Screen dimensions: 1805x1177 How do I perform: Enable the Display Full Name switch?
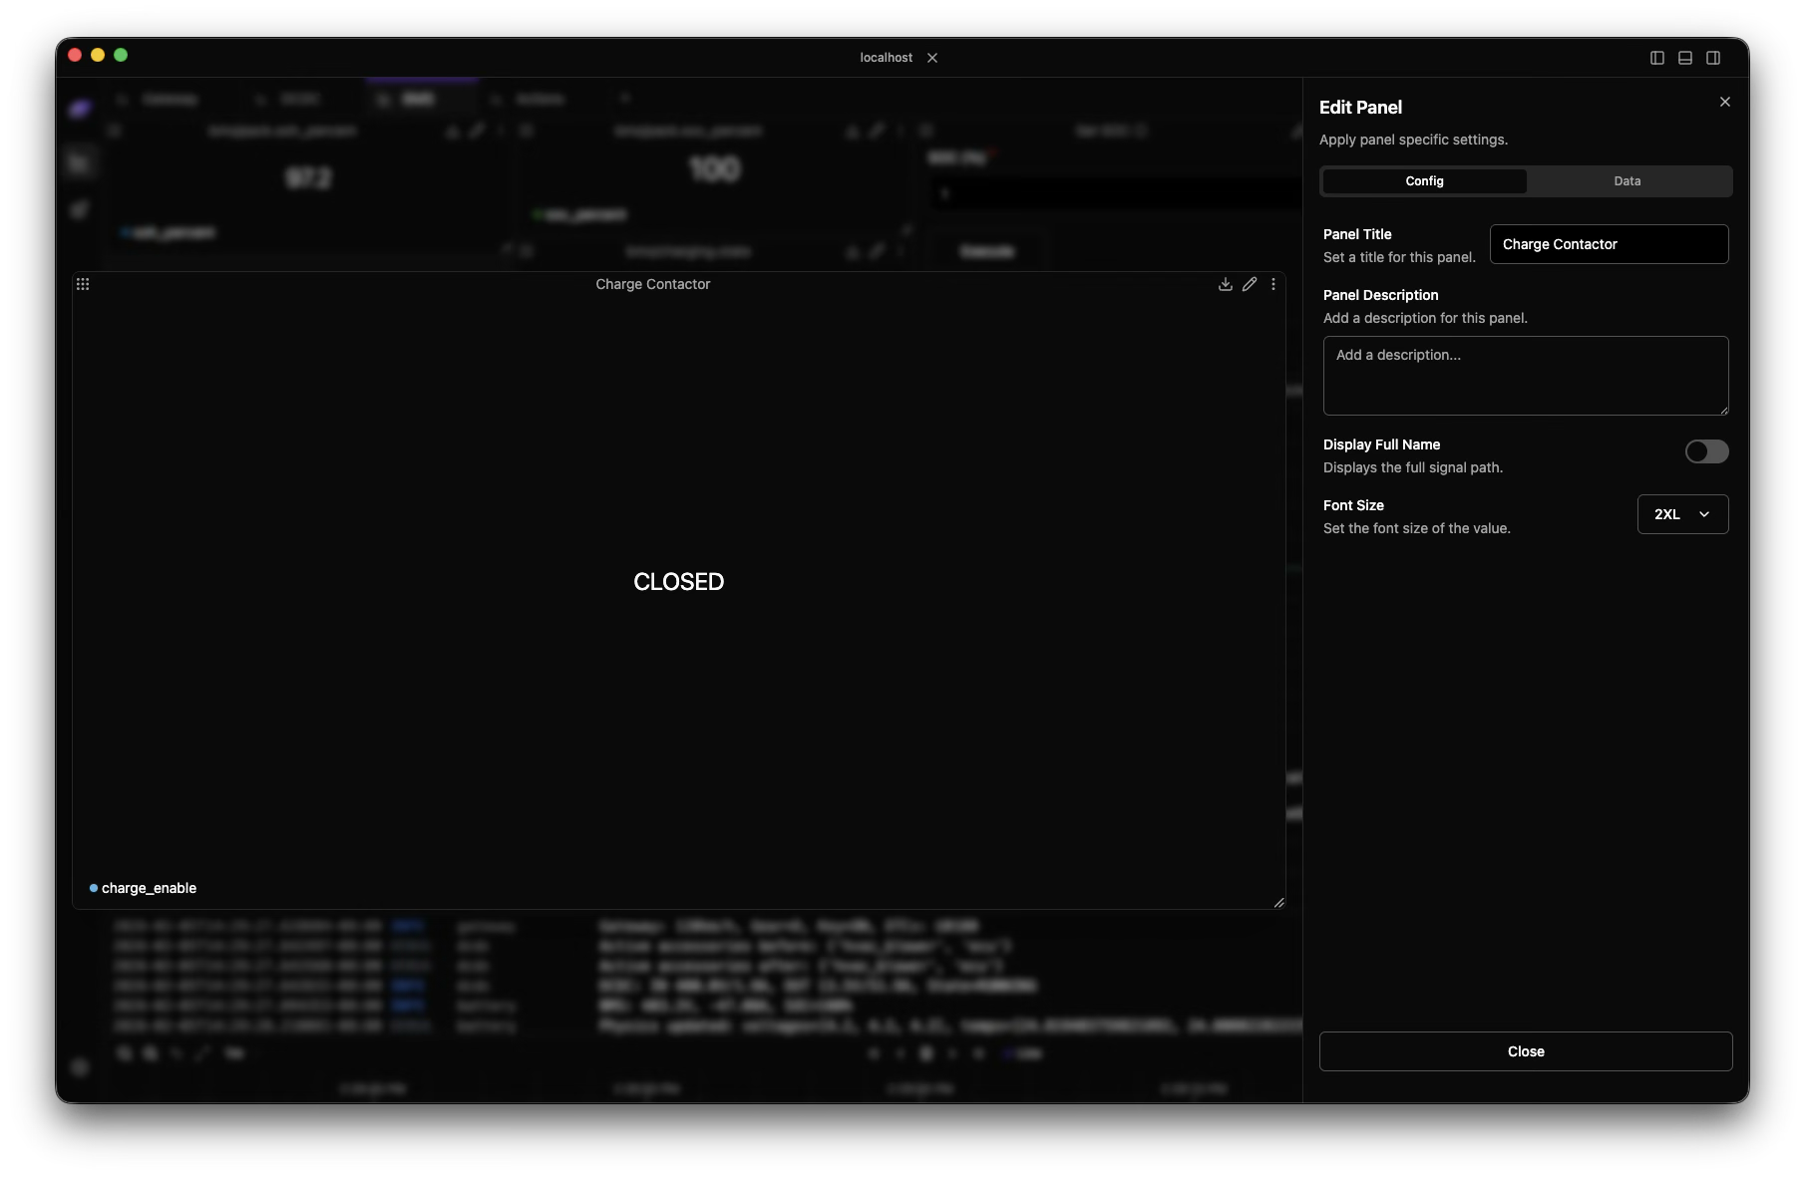click(x=1706, y=451)
